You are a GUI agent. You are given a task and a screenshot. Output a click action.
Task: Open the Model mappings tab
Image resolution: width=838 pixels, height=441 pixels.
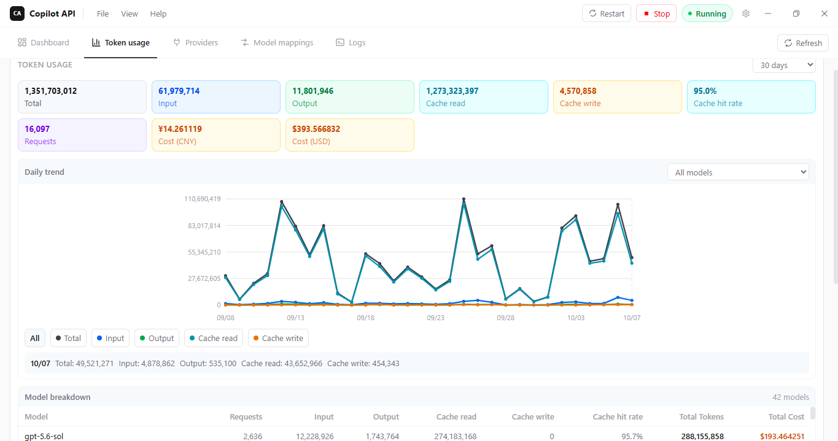tap(277, 42)
